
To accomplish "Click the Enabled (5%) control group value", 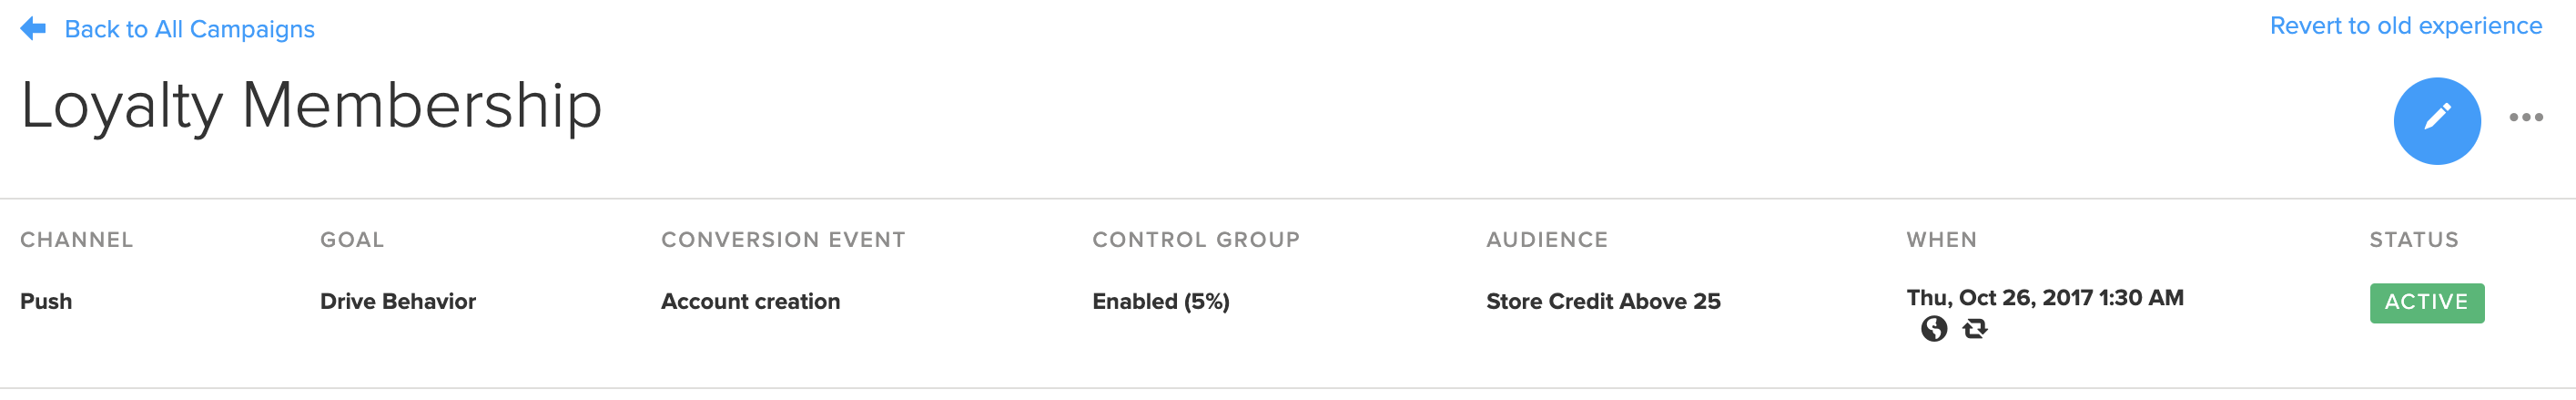I will [x=1160, y=302].
